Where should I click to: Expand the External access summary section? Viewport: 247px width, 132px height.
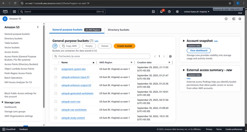click(x=184, y=70)
